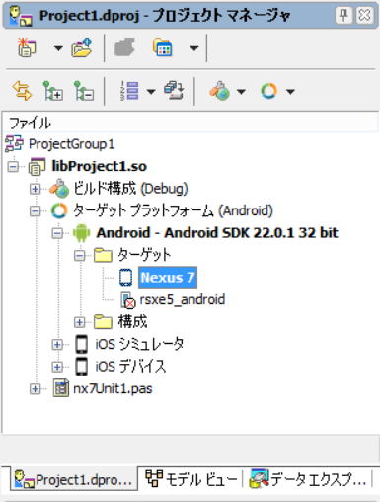The image size is (380, 502).
Task: Click the View toolbar icon with calendar grid
Action: [x=163, y=48]
